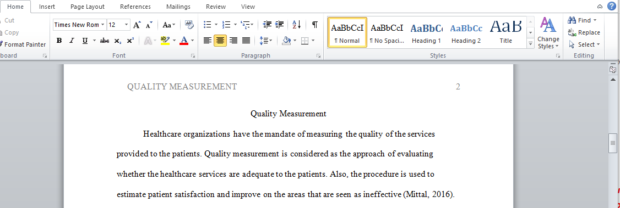Image resolution: width=620 pixels, height=208 pixels.
Task: Click the Format Painter brush
Action: point(1,44)
